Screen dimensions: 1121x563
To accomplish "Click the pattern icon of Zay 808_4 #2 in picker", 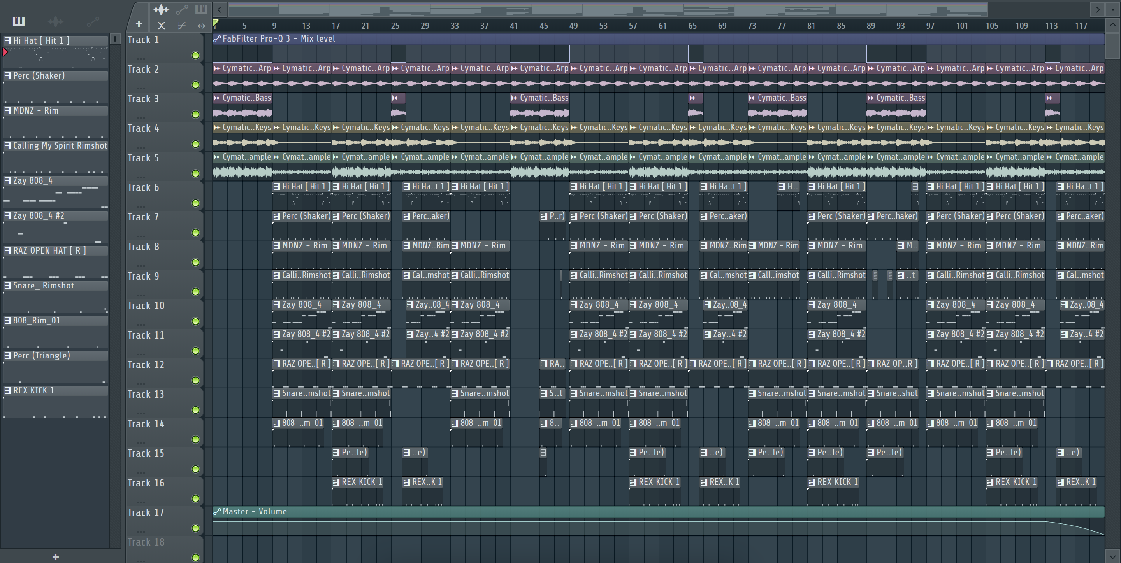I will [7, 216].
